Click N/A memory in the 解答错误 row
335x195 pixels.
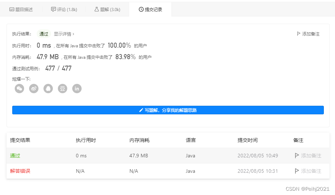coord(134,171)
